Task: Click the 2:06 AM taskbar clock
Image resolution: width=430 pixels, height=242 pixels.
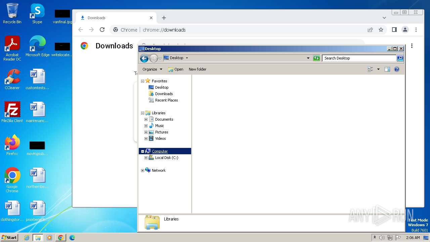Action: click(x=413, y=238)
